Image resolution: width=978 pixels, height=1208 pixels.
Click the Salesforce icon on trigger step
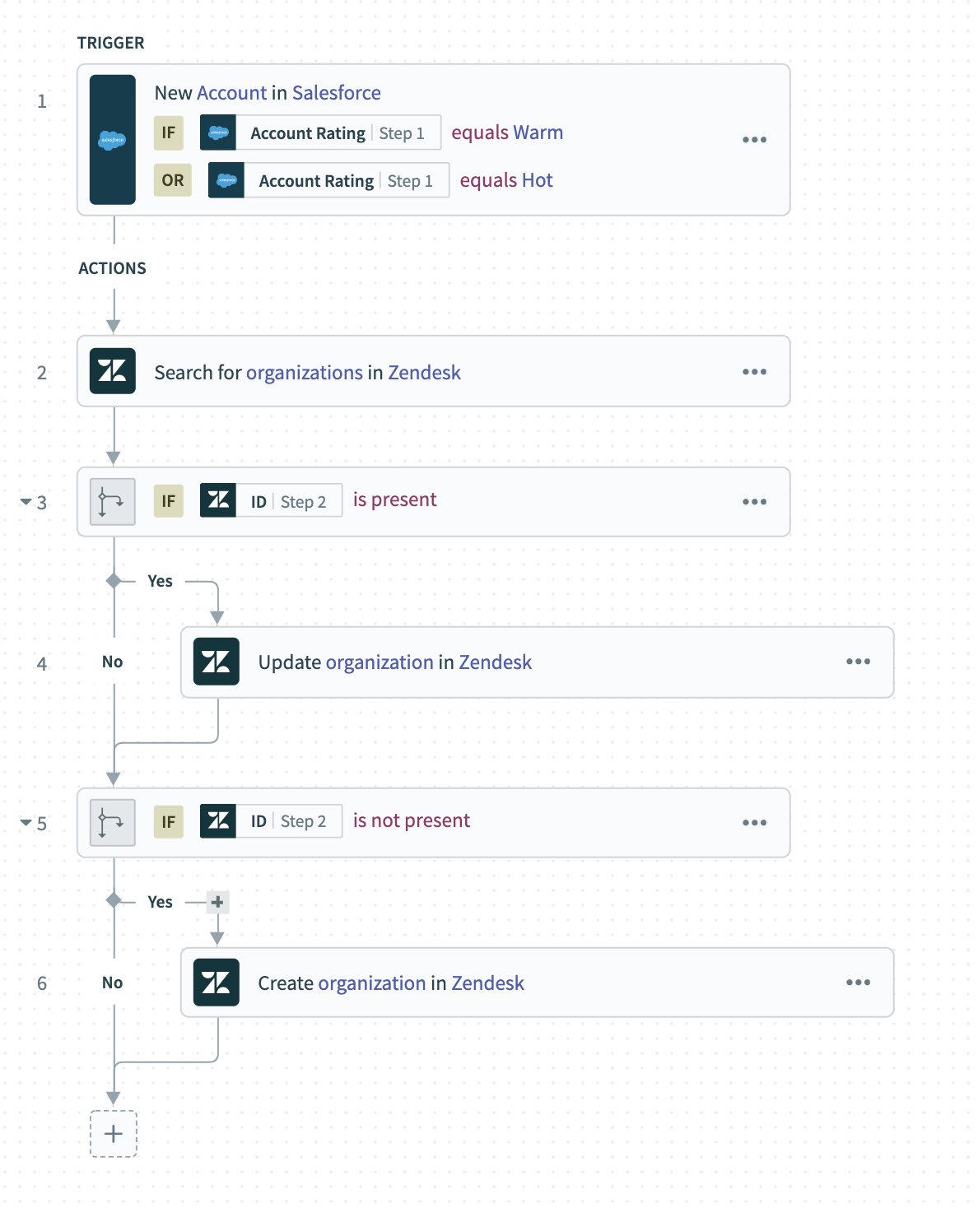[113, 140]
